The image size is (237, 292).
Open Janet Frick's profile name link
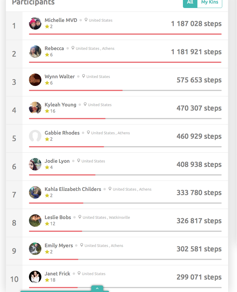tap(57, 274)
